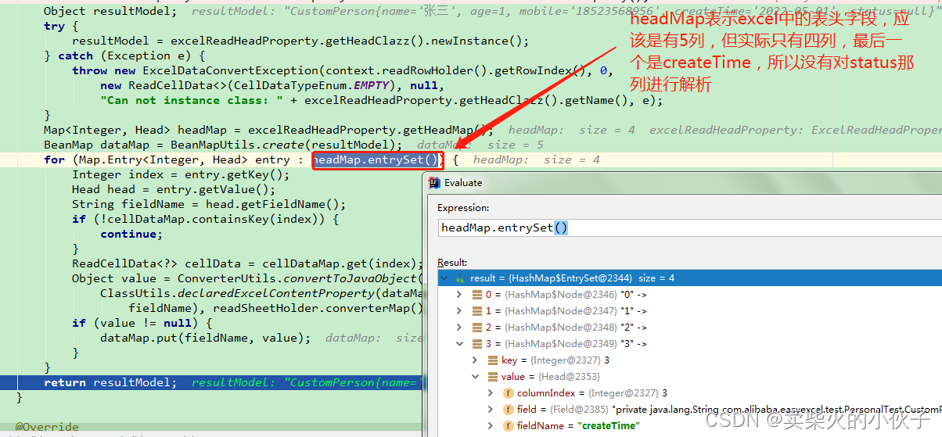Click the field icon beside field = Field@2385
The height and width of the screenshot is (437, 942).
pyautogui.click(x=508, y=410)
